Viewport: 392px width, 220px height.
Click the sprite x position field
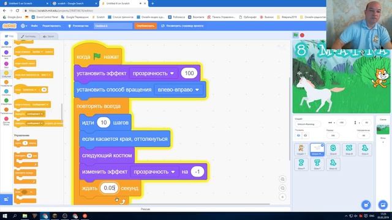(341, 122)
